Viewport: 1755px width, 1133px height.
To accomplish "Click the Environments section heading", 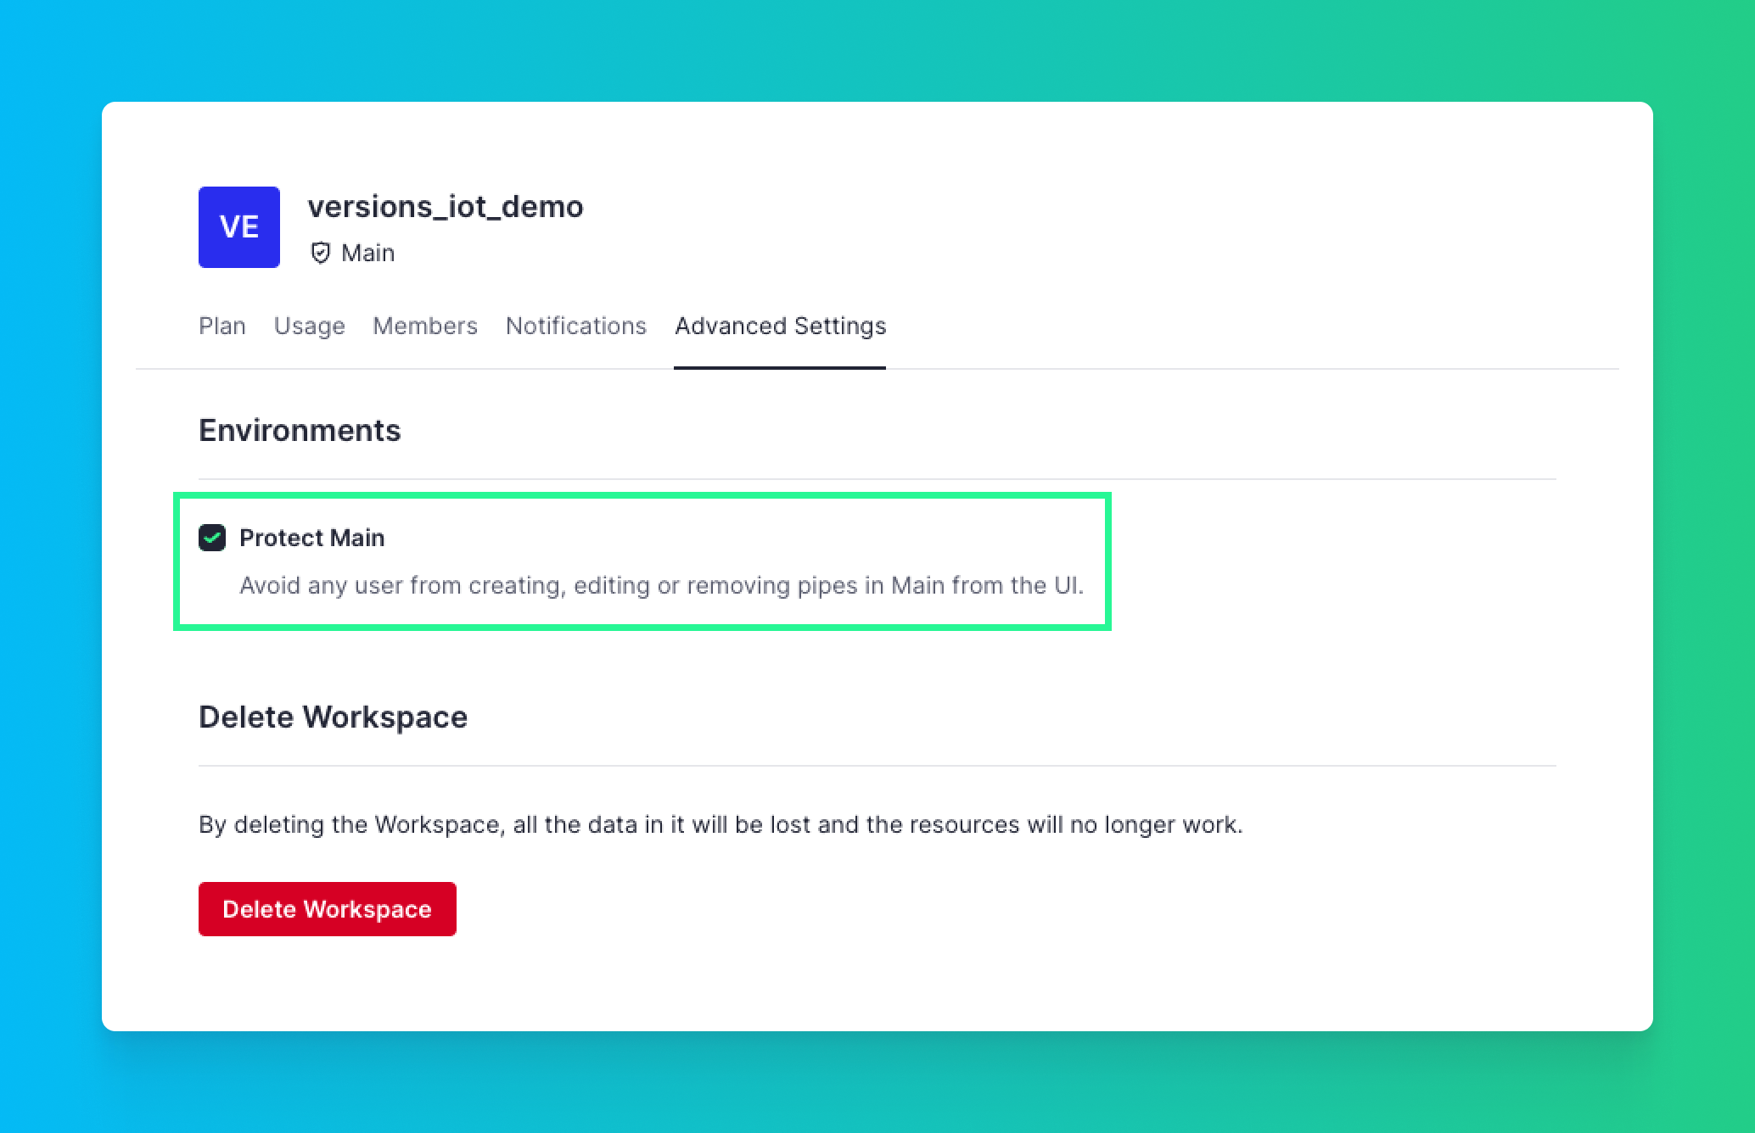I will tap(299, 430).
